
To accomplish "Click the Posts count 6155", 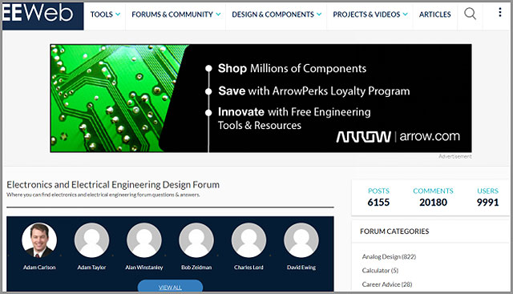I will pos(378,203).
